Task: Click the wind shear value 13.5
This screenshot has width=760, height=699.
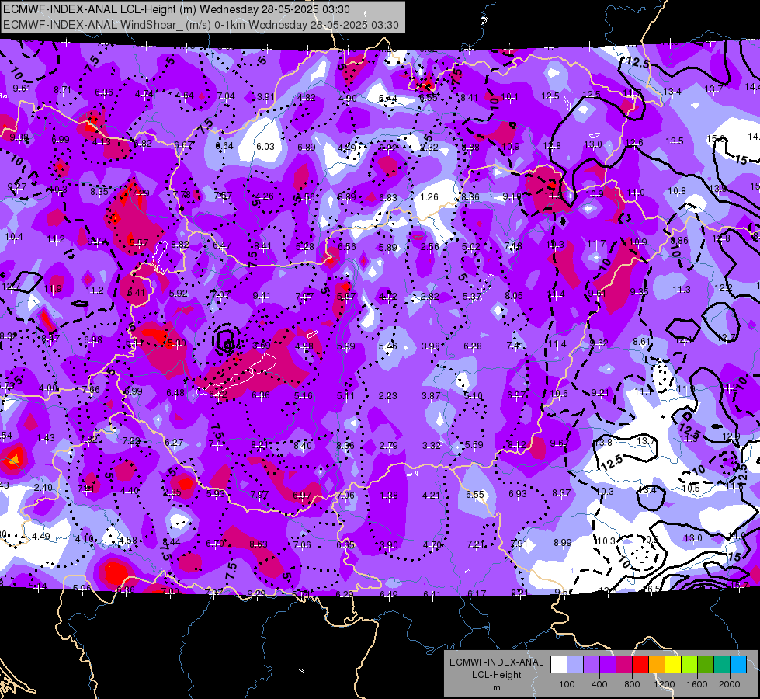Action: (x=674, y=141)
